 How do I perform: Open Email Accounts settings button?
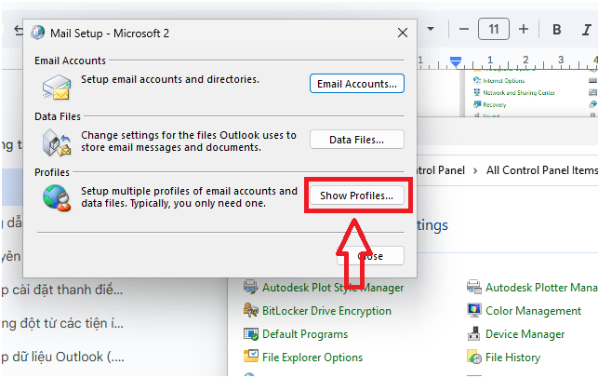click(356, 84)
